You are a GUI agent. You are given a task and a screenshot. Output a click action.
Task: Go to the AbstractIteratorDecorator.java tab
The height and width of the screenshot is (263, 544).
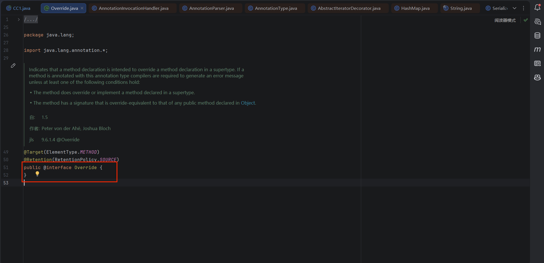[349, 8]
